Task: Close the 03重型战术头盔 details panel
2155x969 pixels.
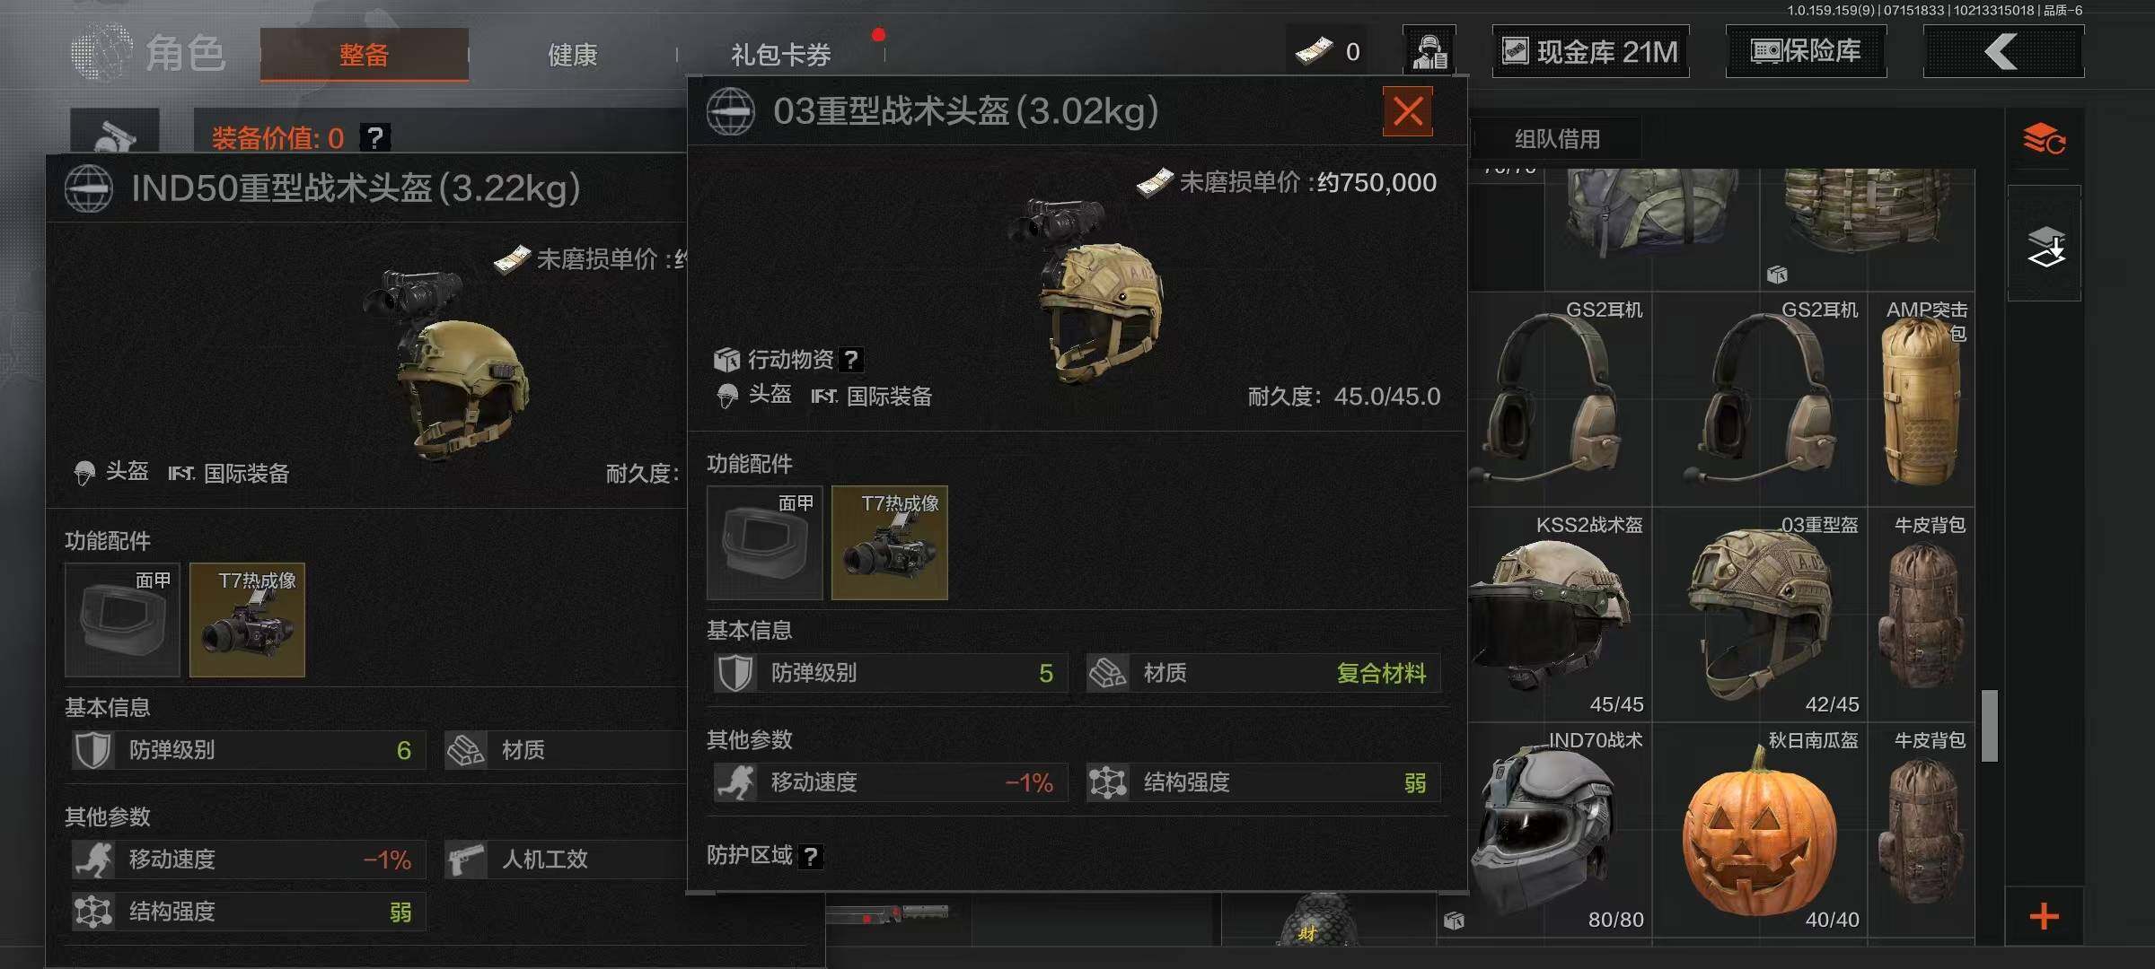Action: click(x=1407, y=111)
